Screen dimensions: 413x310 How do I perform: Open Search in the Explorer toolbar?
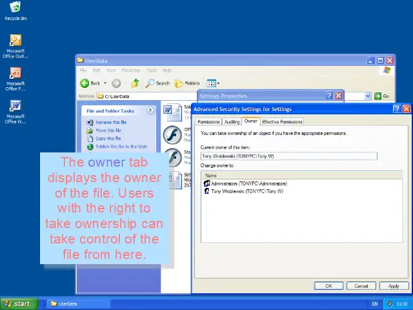click(157, 83)
